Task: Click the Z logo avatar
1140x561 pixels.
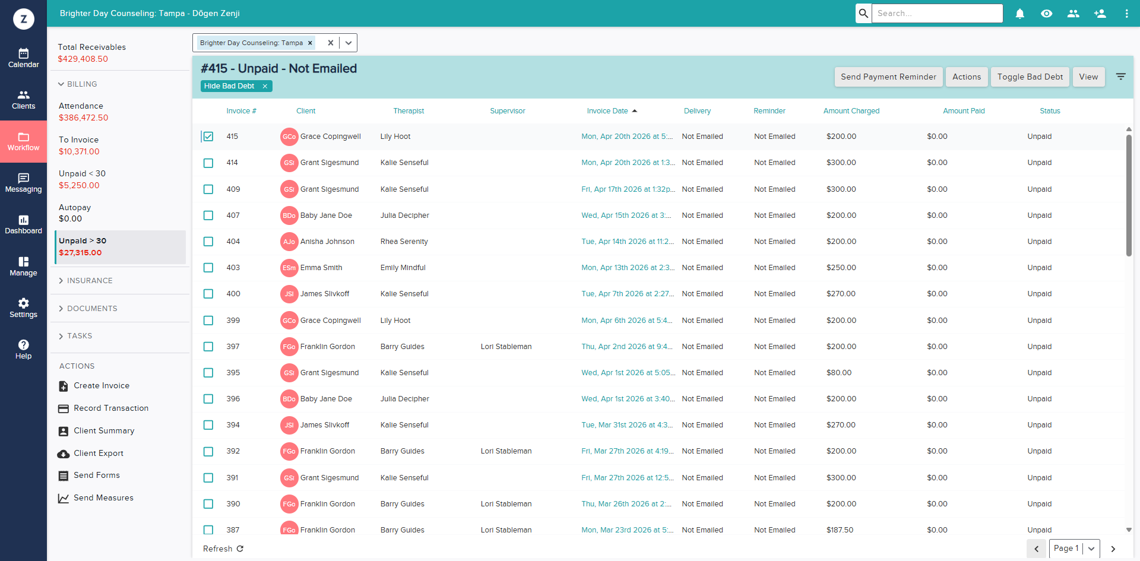Action: (x=24, y=19)
